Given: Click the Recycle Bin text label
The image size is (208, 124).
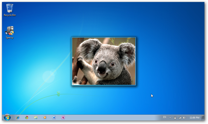Looking at the screenshot, I should click(x=10, y=15).
